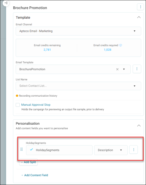Click the Add Split button

tap(28, 162)
